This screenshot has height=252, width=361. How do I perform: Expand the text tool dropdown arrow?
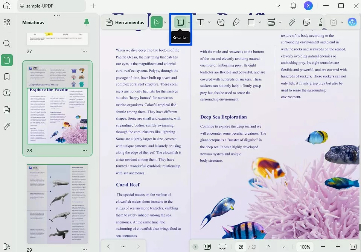pyautogui.click(x=209, y=22)
